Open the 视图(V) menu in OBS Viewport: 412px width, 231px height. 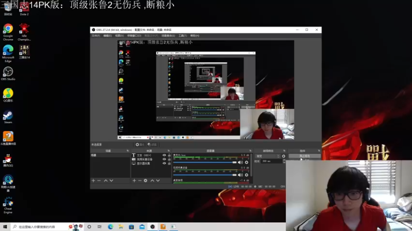pos(119,35)
